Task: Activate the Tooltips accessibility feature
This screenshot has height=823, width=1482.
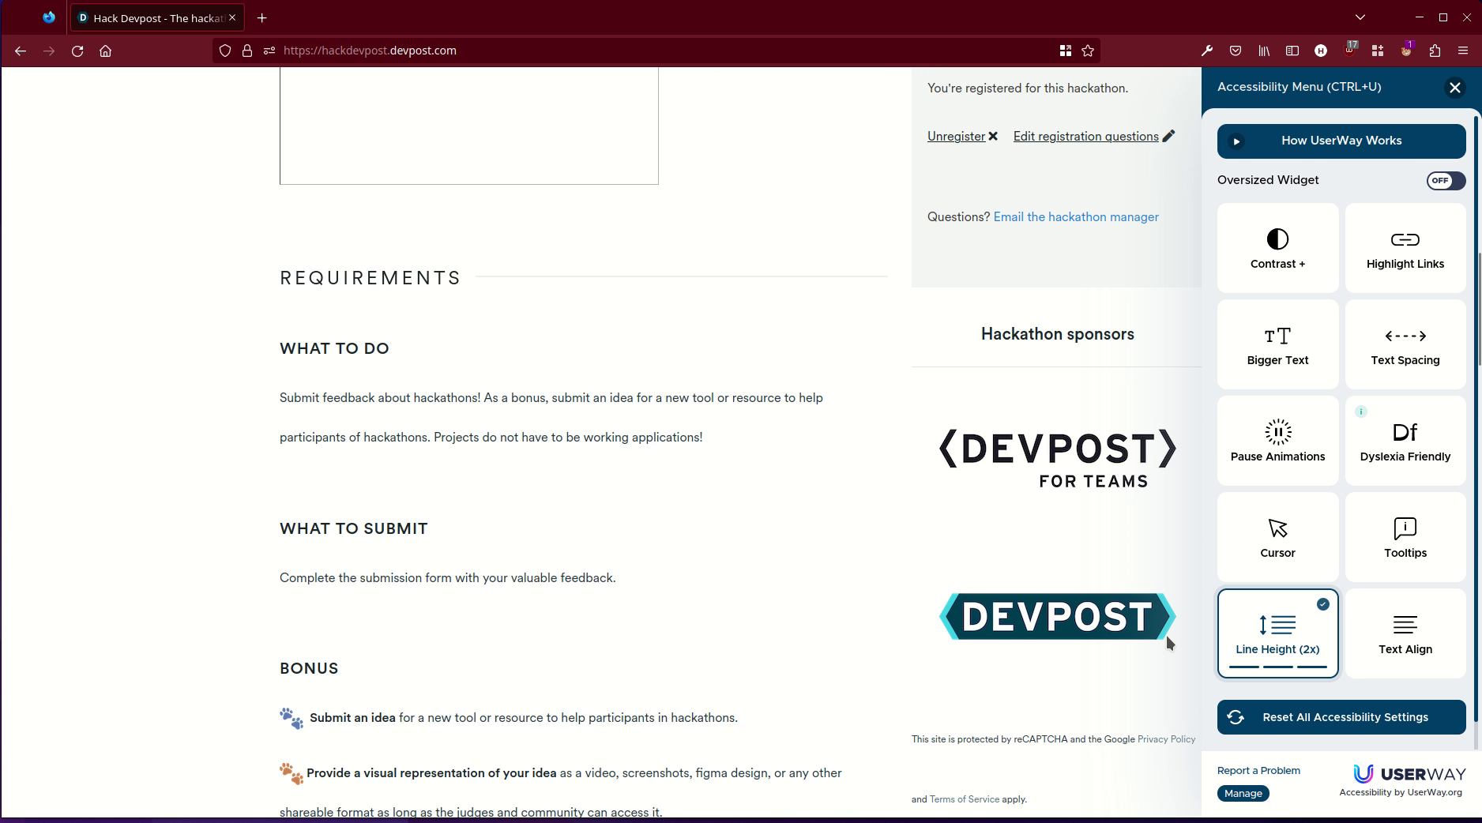Action: [1405, 537]
